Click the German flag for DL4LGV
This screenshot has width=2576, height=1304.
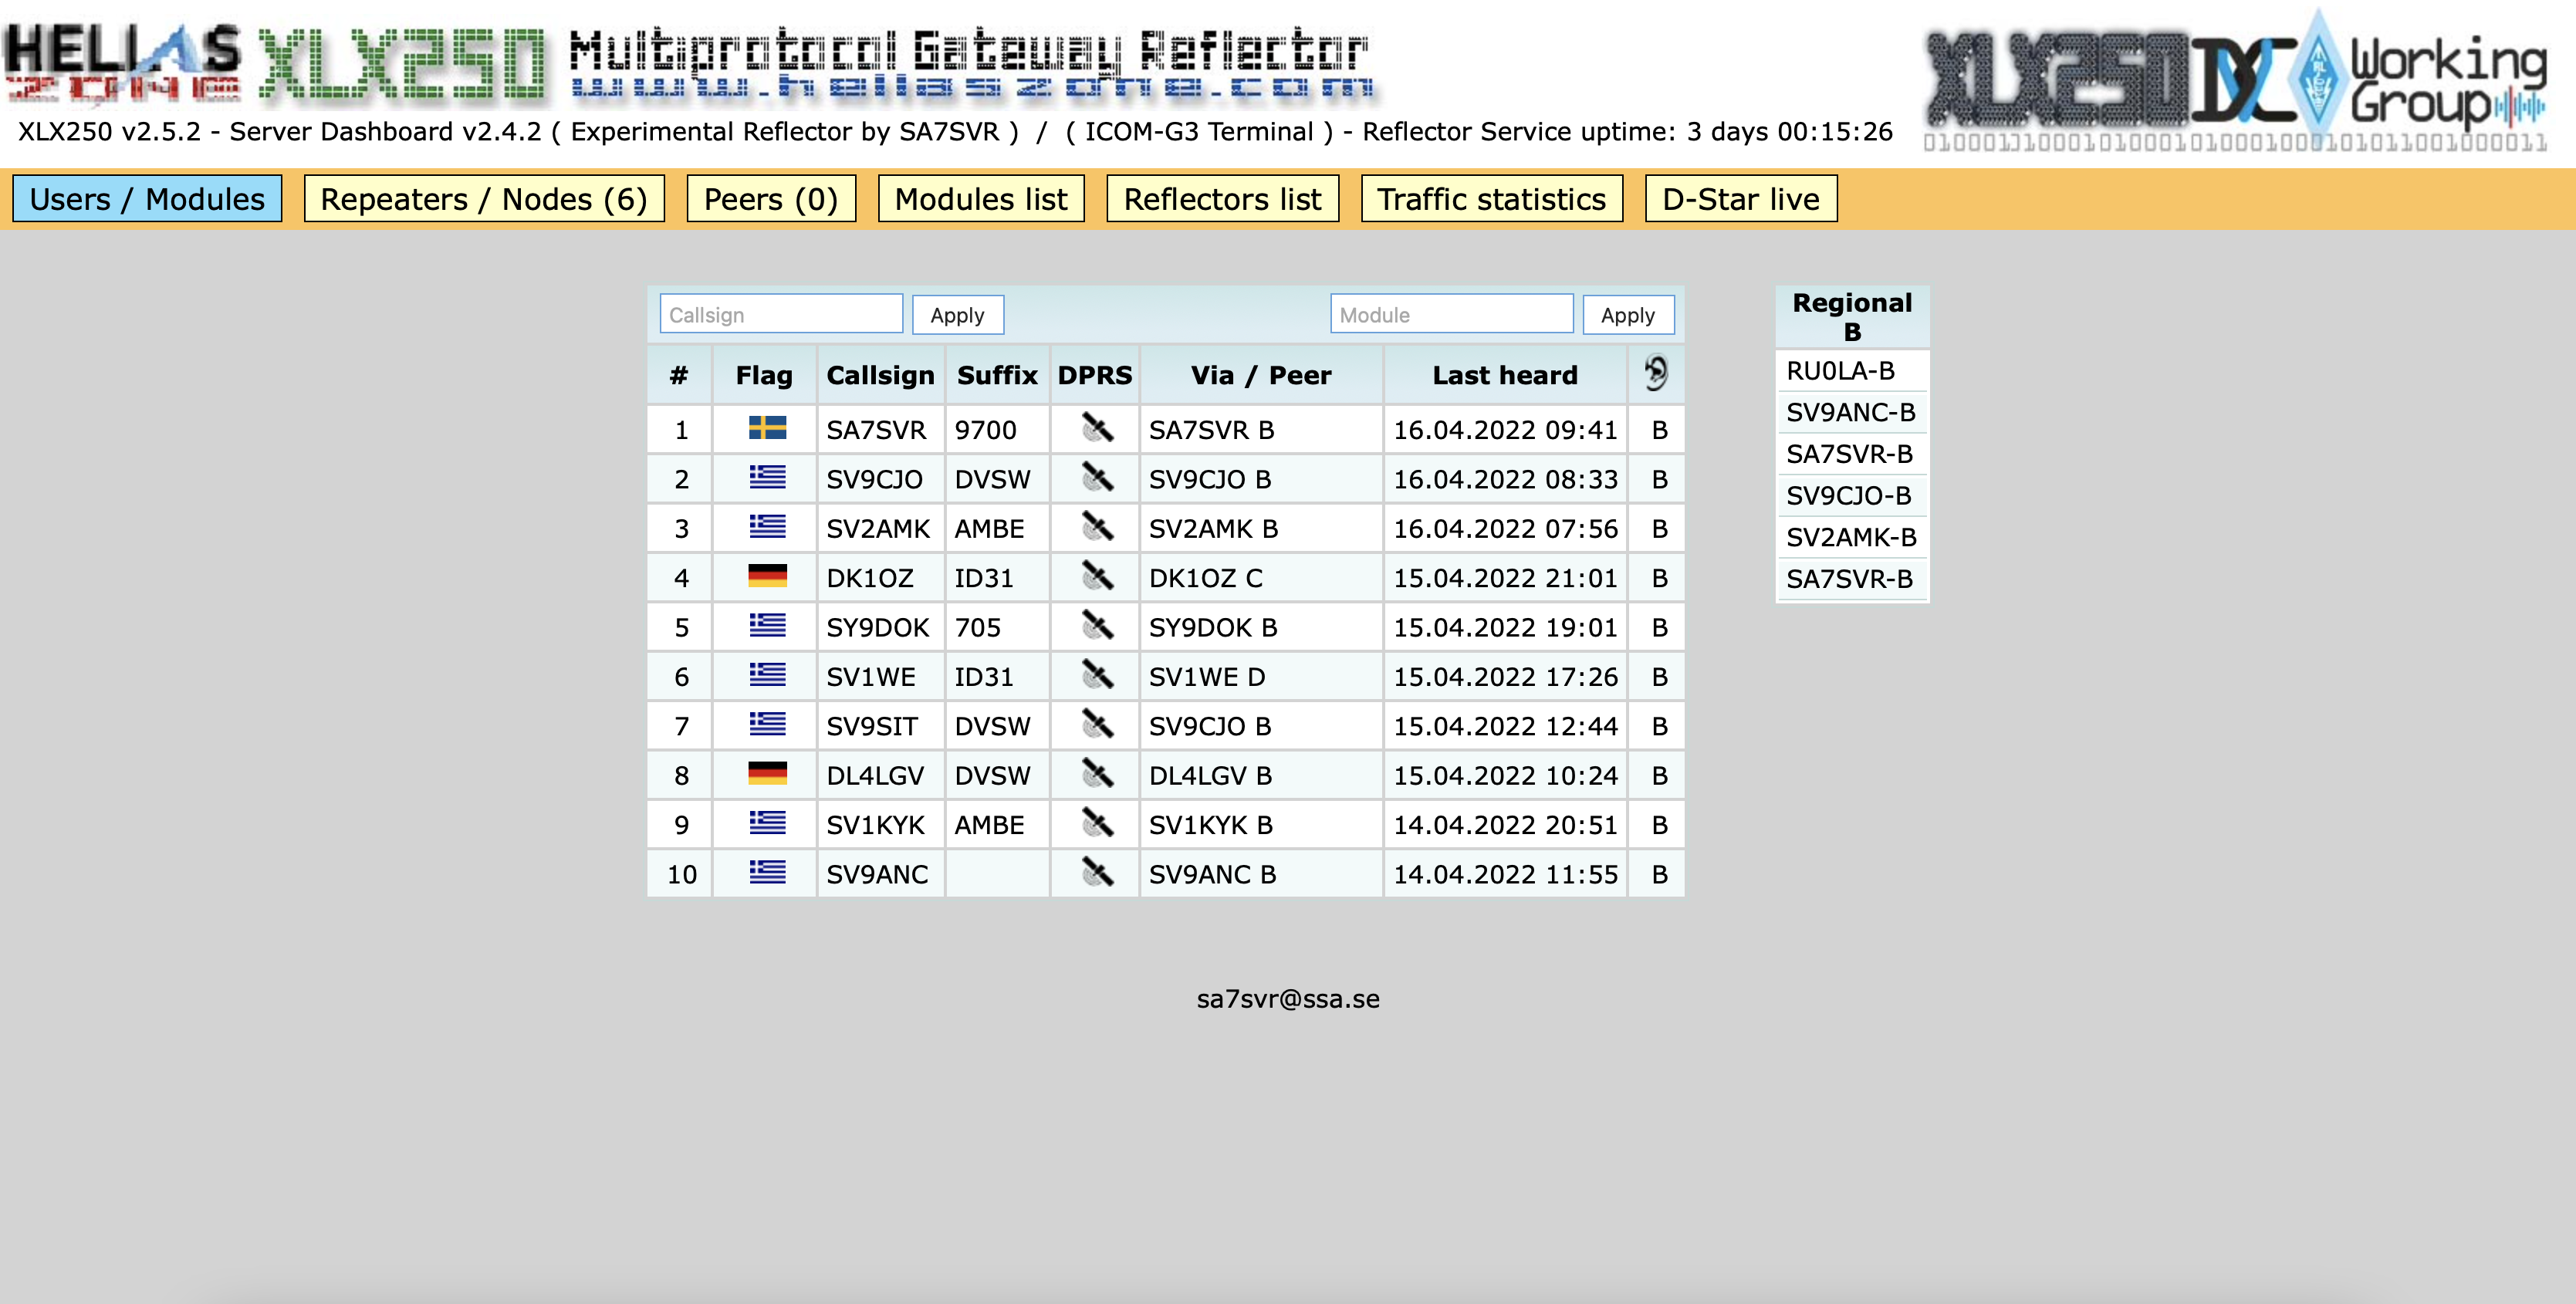click(x=767, y=774)
